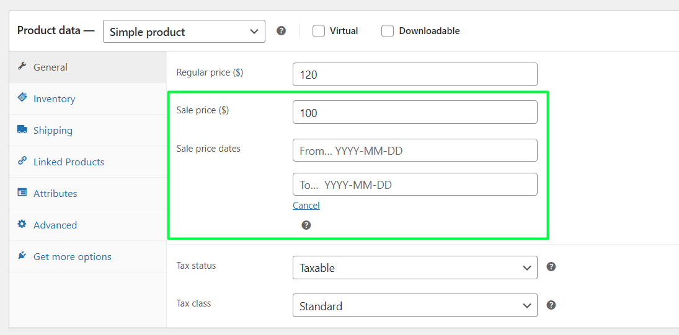Switch to the Shipping tab
This screenshot has height=335, width=679.
(88, 130)
